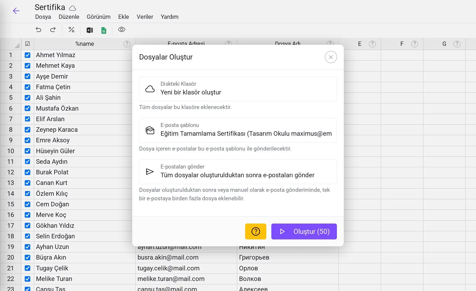This screenshot has height=291, width=476.
Task: Uncheck the row for Fatma Çetin
Action: (x=28, y=87)
